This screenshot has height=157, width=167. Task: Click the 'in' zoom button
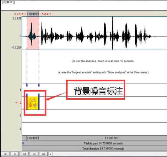click(15, 154)
